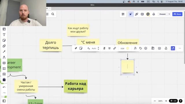Select the Comment tool in left toolbar
The image size is (185, 104).
click(x=4, y=63)
